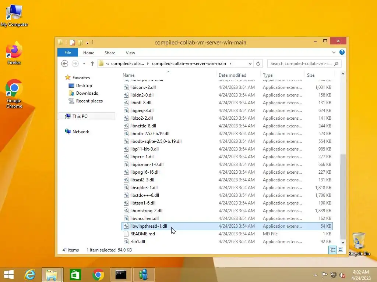Refresh the current folder view

click(x=258, y=64)
